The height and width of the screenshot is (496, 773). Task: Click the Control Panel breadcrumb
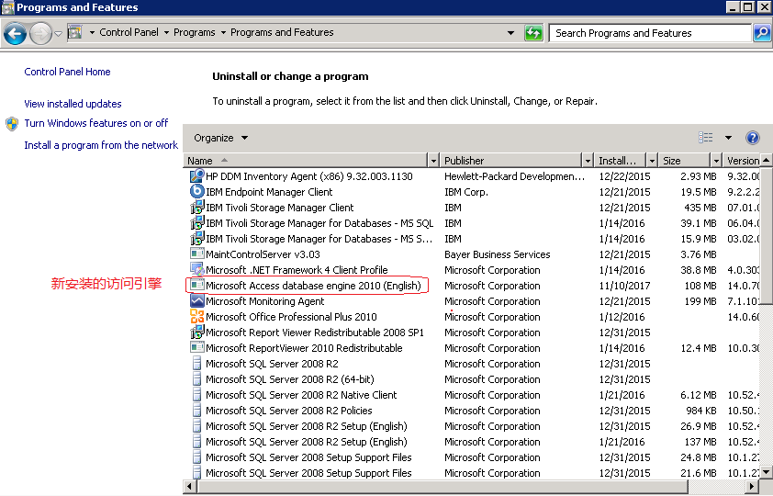129,32
